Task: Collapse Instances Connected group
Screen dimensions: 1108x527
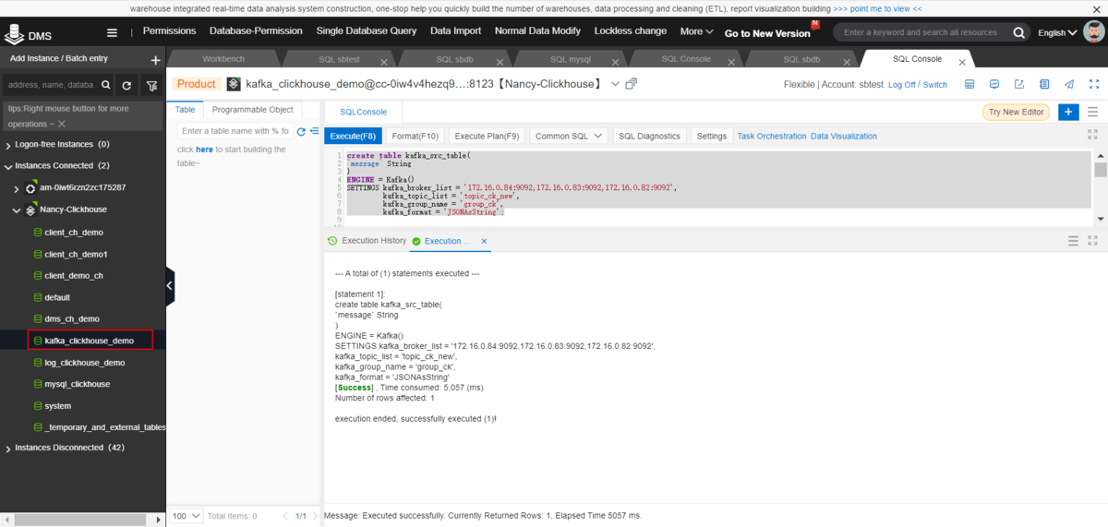Action: (8, 166)
